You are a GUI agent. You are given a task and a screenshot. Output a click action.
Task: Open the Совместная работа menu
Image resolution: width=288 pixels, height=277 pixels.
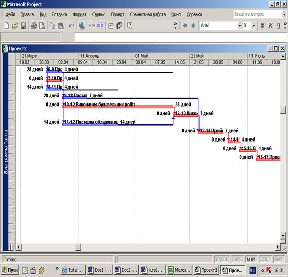point(148,14)
